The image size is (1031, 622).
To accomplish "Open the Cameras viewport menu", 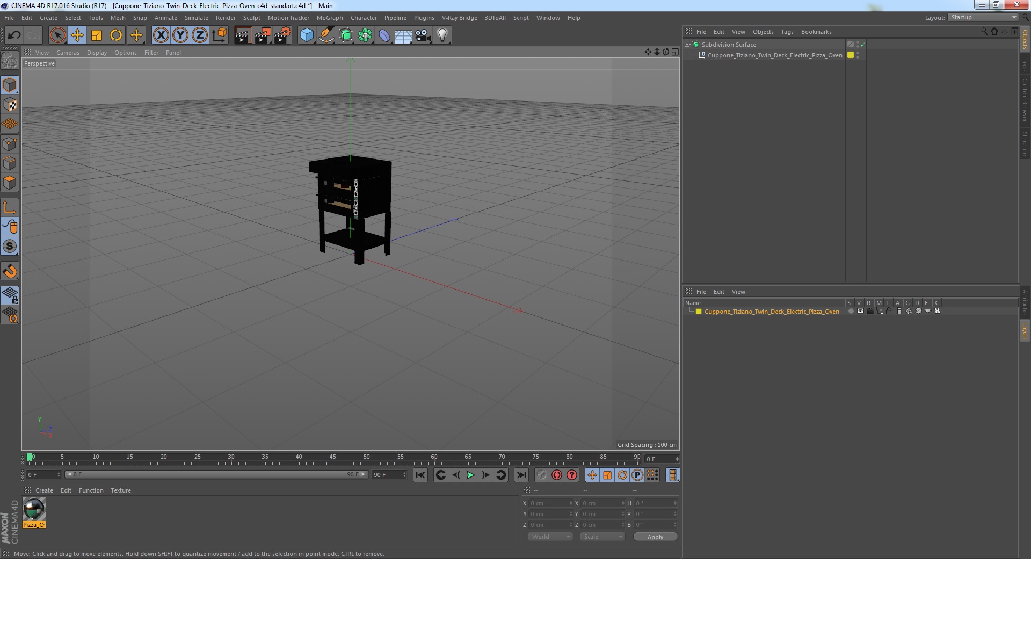I will pos(68,53).
